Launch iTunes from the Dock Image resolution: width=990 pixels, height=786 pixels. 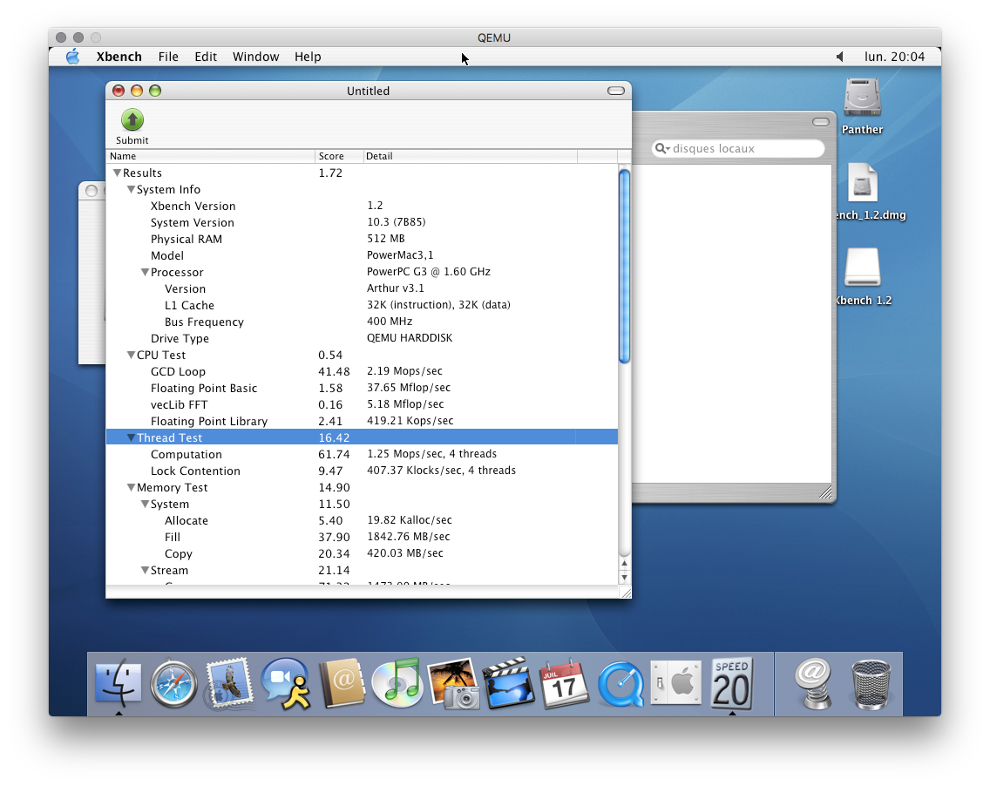(397, 683)
